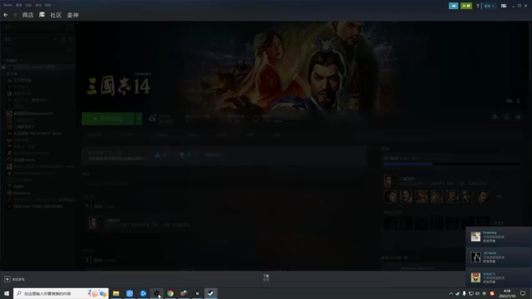This screenshot has height=299, width=532.
Task: Open the 姜神 profile tab
Action: [72, 15]
